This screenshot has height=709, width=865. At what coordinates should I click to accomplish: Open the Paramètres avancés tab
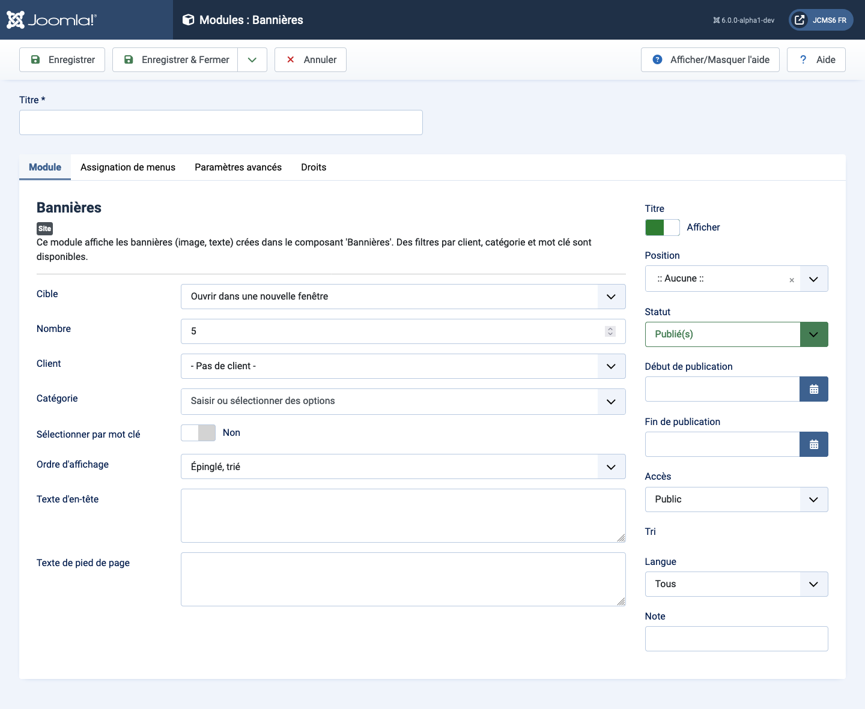[x=238, y=167]
